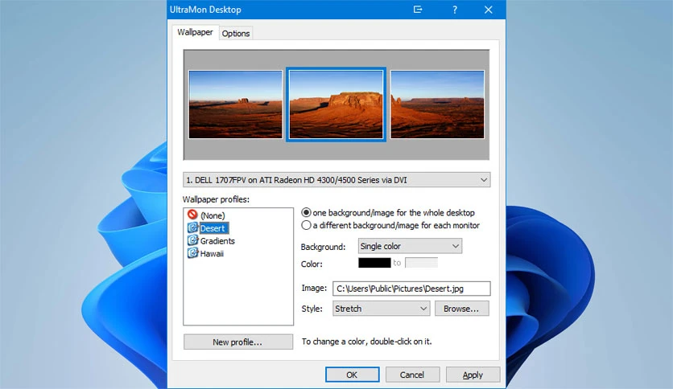Click the Apply button

[x=473, y=375]
